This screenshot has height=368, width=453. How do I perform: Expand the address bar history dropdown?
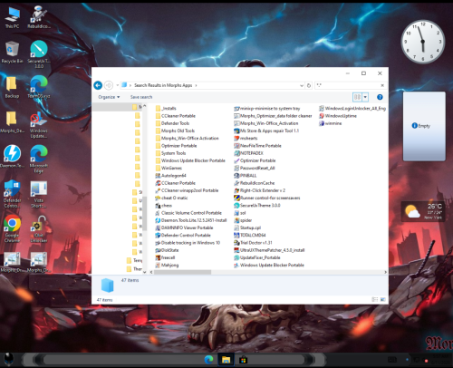(302, 85)
